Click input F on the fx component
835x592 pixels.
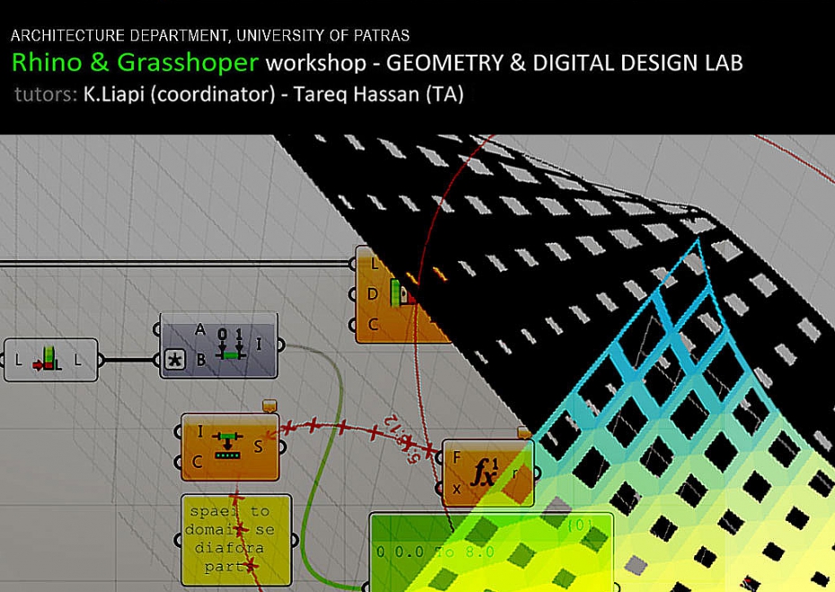[456, 458]
